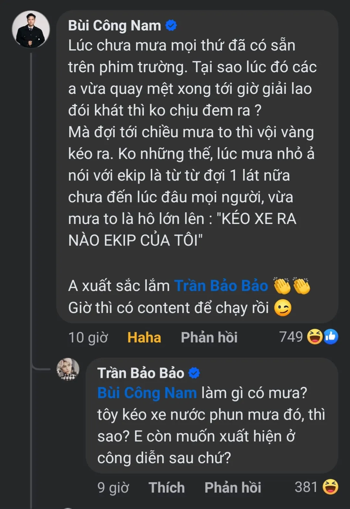Reply to Trần Bảo Bảo's comment
The height and width of the screenshot is (509, 350).
[x=233, y=487]
